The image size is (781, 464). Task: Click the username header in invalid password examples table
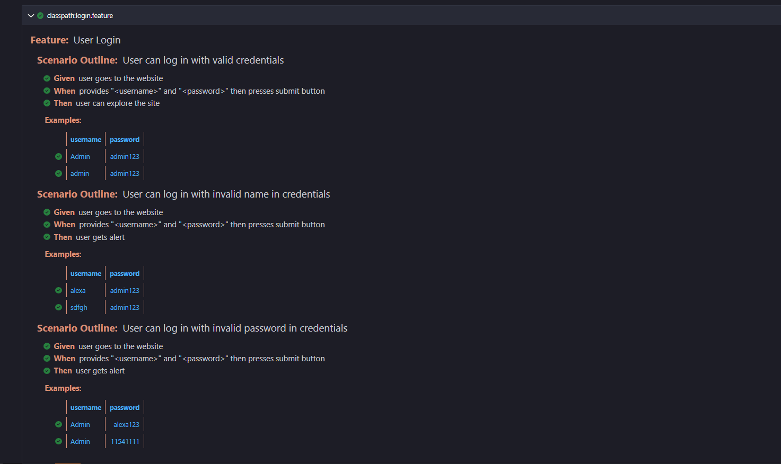(x=86, y=408)
